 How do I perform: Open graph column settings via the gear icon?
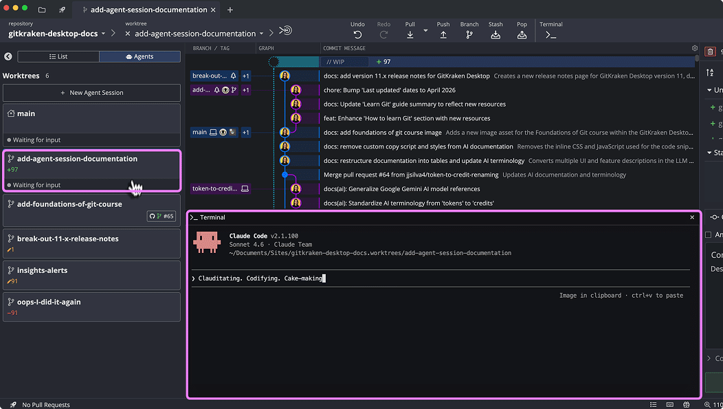(x=694, y=48)
